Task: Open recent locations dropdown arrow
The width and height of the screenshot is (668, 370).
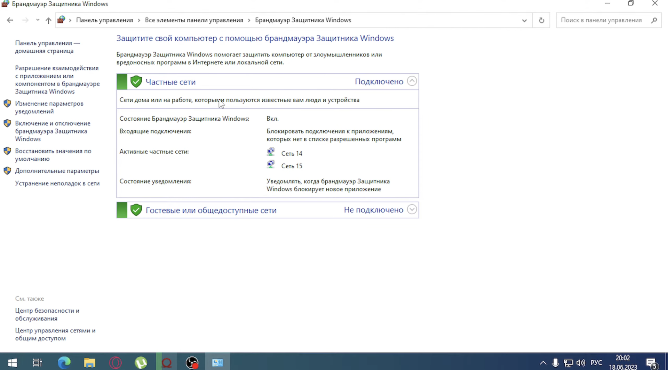Action: [38, 20]
